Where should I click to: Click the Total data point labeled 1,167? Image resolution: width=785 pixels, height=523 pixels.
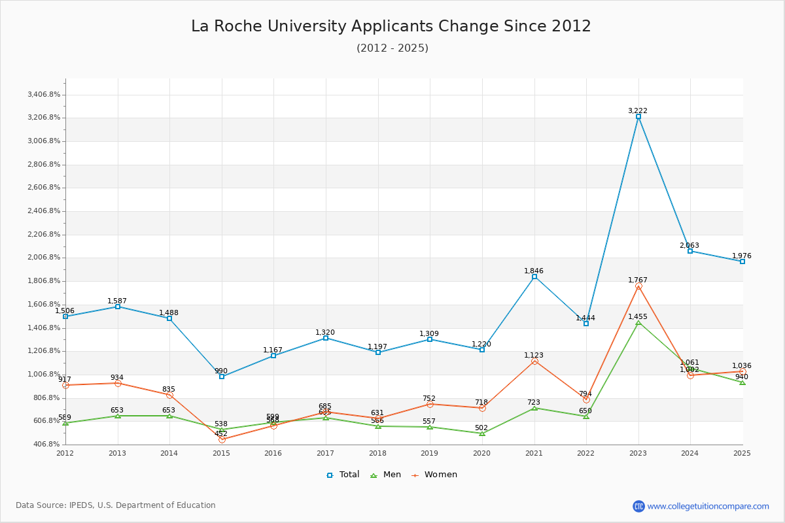click(273, 356)
